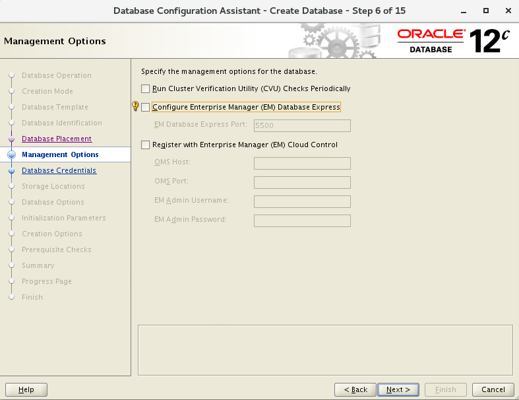Go to Database Placement step link
Screen dimensions: 519x400
57,139
